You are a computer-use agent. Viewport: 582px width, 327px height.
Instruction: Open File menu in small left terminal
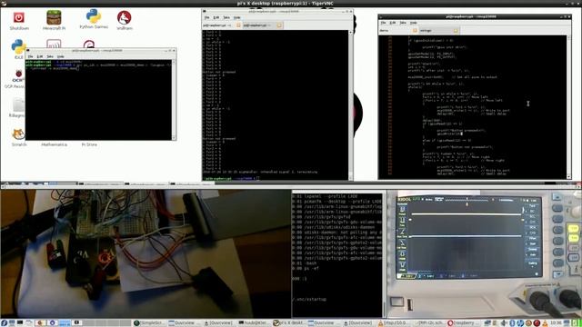tap(30, 56)
